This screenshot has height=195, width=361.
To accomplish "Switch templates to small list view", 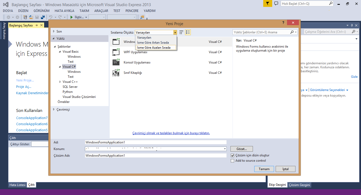I will coord(188,32).
